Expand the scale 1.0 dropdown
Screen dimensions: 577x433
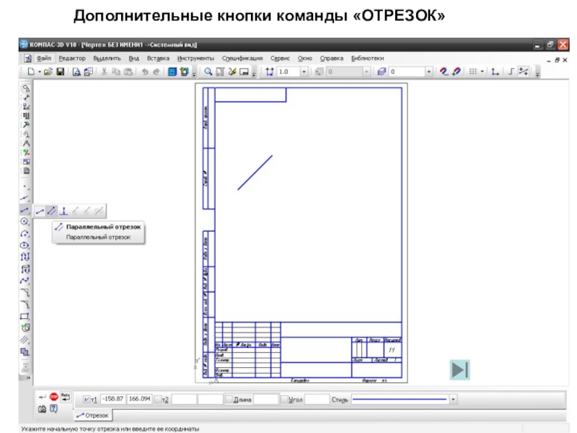[304, 71]
